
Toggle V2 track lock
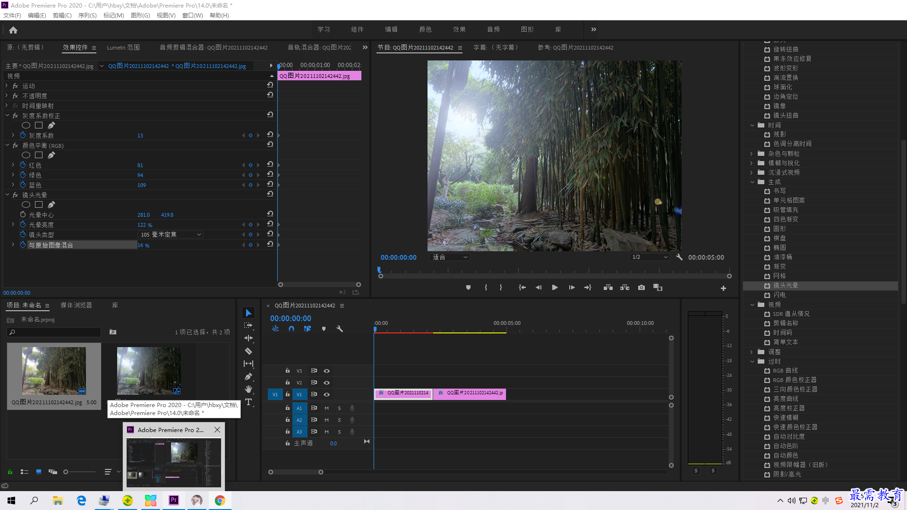coord(287,382)
